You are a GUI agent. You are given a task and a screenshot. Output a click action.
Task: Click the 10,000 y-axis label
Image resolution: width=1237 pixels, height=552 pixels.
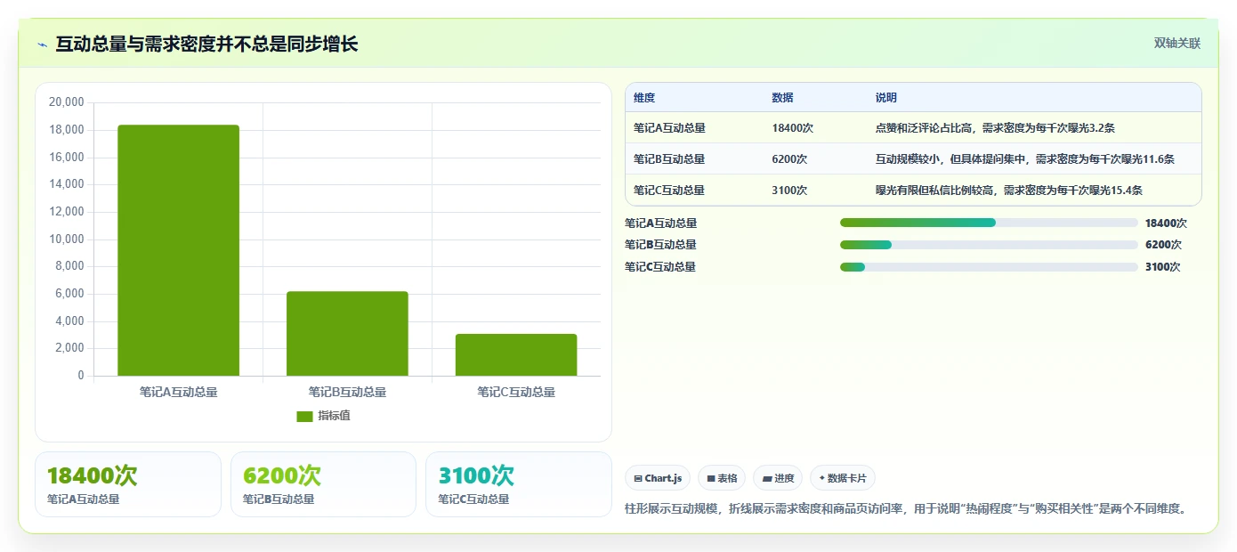tap(66, 239)
